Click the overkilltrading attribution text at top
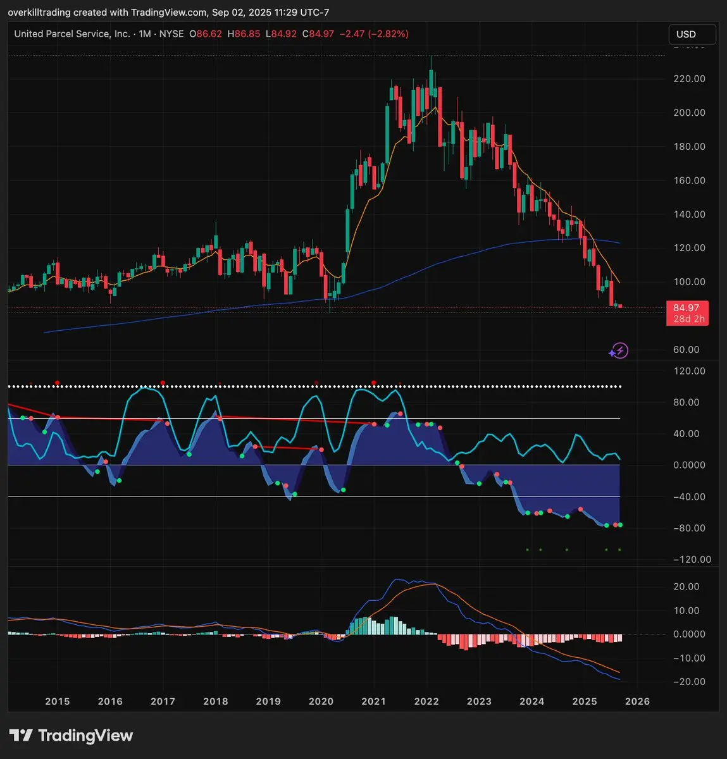 (x=168, y=13)
